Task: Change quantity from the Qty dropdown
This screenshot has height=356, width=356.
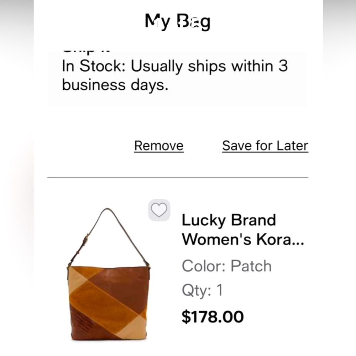Action: coord(202,290)
